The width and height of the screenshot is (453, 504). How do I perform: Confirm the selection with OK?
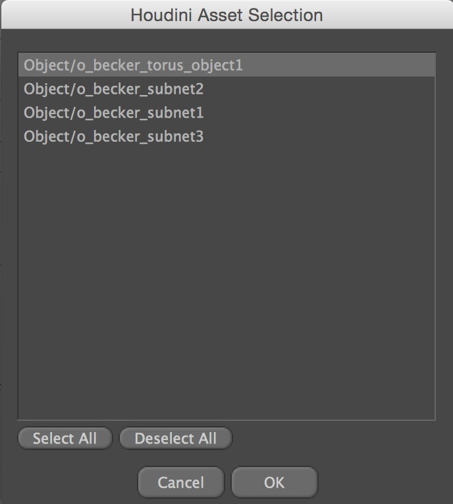[x=275, y=482]
